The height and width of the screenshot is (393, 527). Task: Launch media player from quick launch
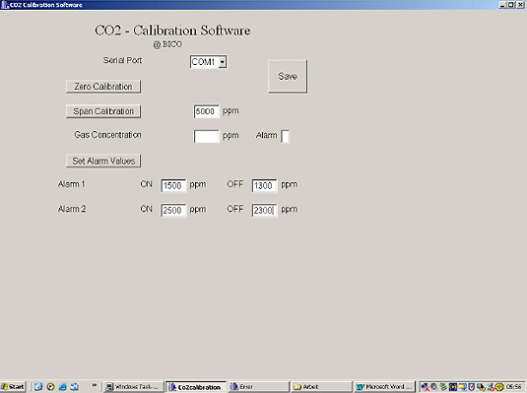click(50, 387)
